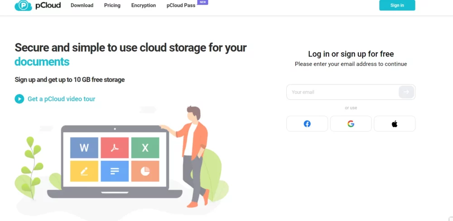Open pCloud Pass from the navigation
This screenshot has height=221, width=453.
point(181,5)
